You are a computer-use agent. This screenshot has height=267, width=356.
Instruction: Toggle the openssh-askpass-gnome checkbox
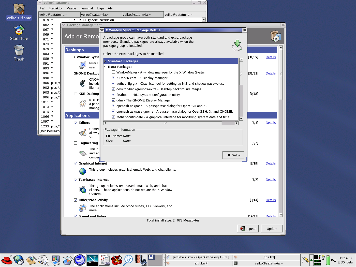[x=113, y=111]
